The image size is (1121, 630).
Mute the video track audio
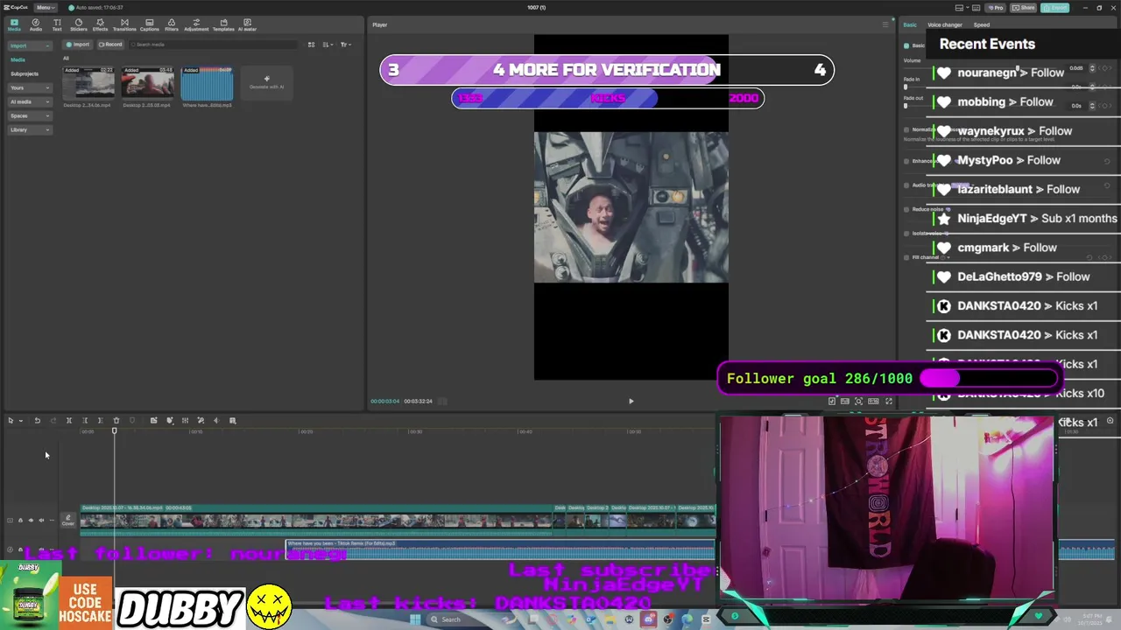pyautogui.click(x=41, y=521)
